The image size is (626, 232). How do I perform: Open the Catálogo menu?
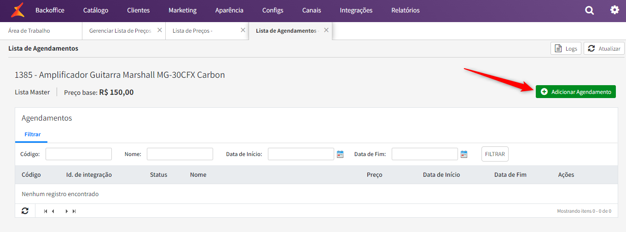pos(96,10)
